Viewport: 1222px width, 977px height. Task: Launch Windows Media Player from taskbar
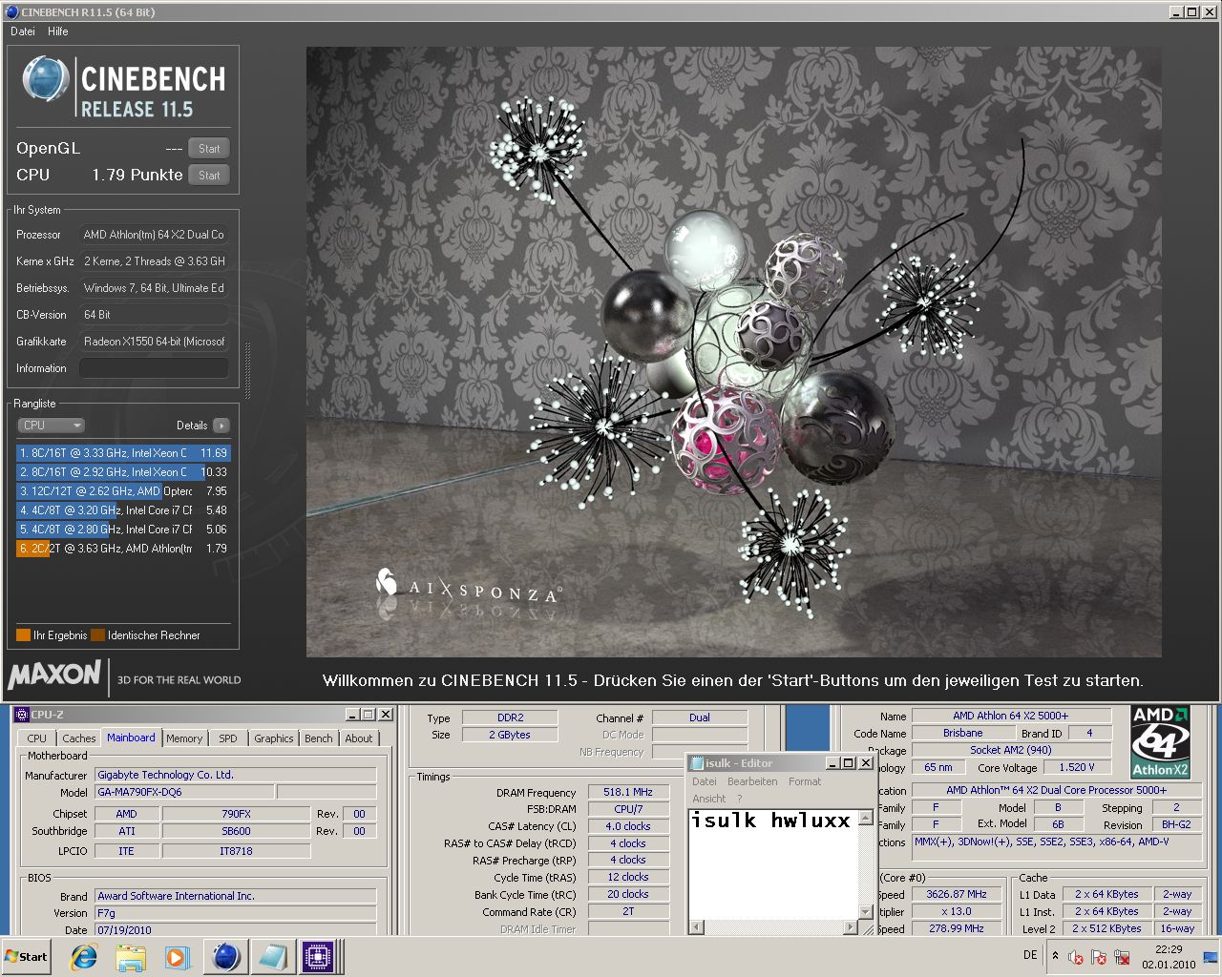coord(177,957)
